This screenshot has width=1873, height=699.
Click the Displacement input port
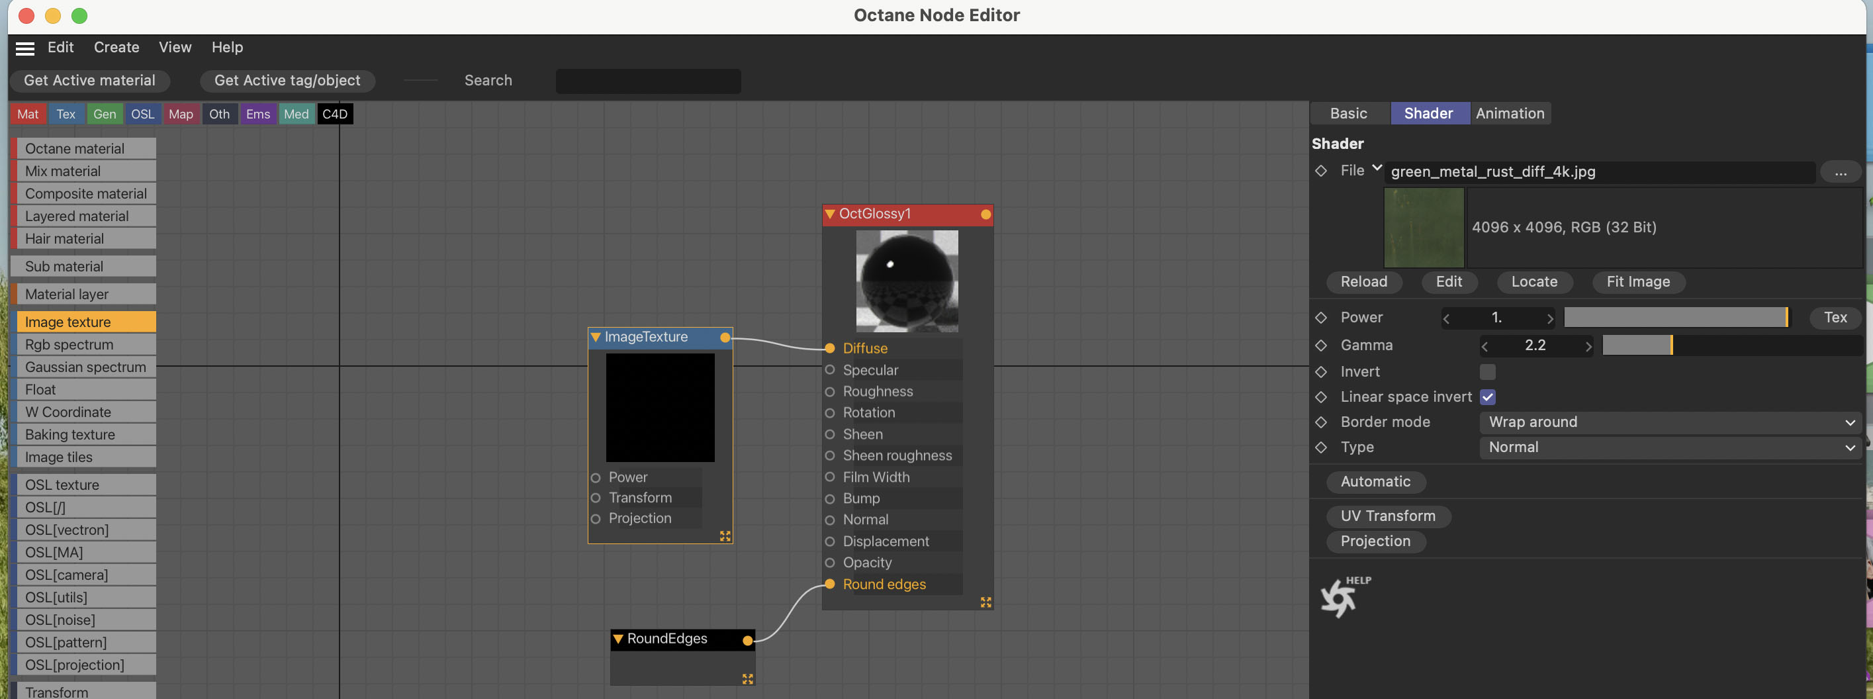click(830, 542)
